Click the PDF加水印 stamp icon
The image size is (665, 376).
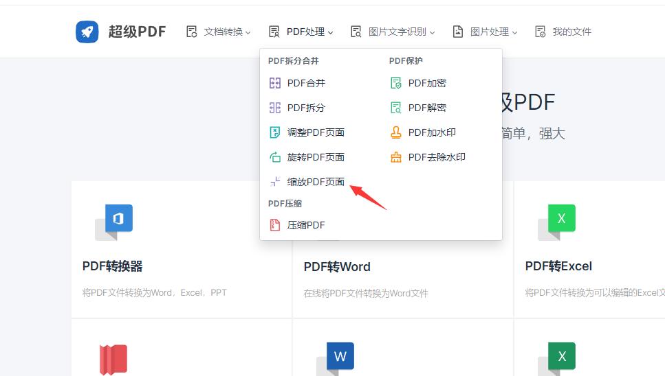point(395,132)
